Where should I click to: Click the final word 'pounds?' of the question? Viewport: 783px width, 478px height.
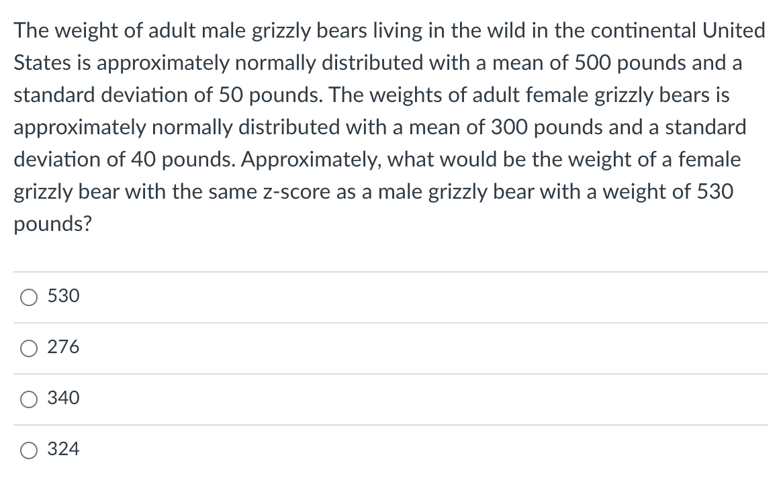point(53,224)
